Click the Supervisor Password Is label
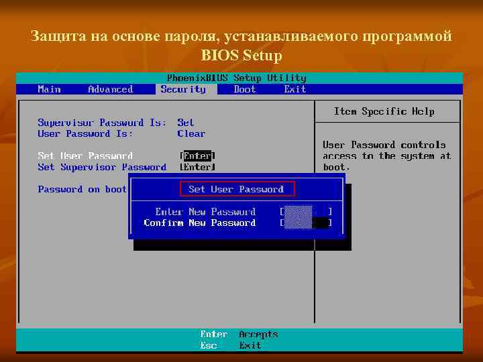The width and height of the screenshot is (483, 362). [102, 123]
